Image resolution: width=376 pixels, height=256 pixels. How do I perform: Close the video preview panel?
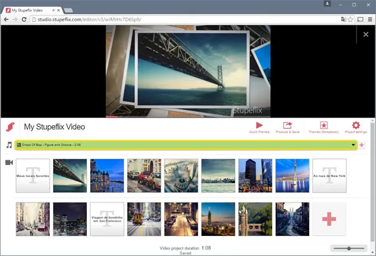coord(366,34)
